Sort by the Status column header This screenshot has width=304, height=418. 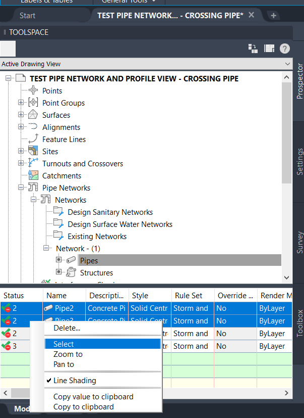[x=22, y=295]
